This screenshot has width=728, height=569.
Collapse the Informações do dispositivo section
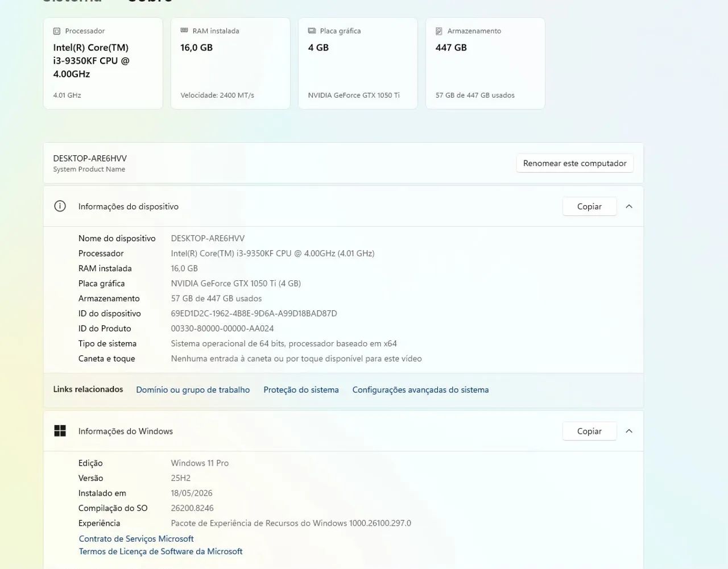tap(629, 206)
